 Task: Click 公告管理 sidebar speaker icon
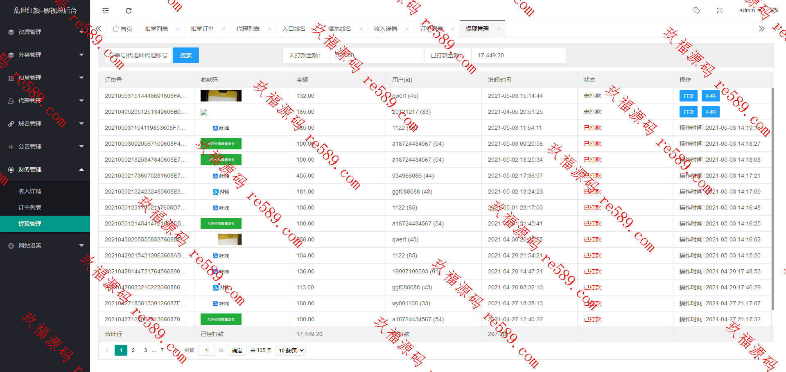tap(11, 147)
